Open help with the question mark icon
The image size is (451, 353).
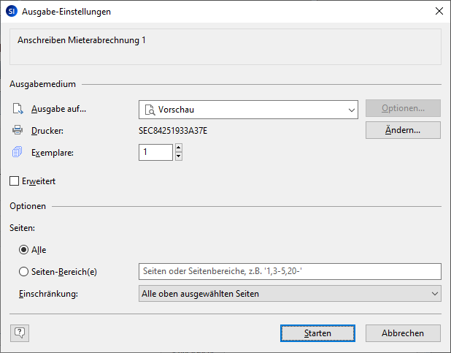[x=19, y=333]
